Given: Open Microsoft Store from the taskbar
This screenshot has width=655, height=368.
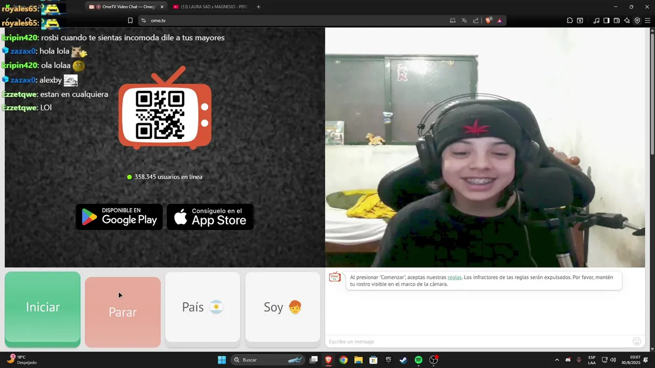Looking at the screenshot, I should (374, 360).
